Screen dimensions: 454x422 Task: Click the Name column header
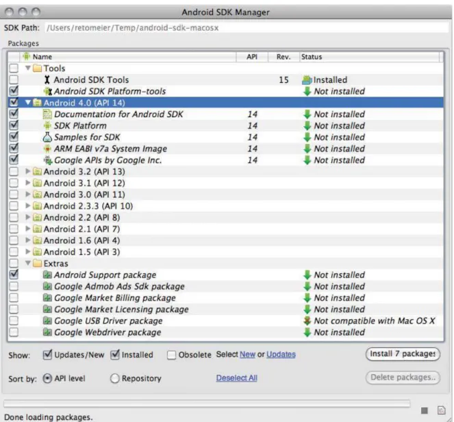[x=128, y=56]
